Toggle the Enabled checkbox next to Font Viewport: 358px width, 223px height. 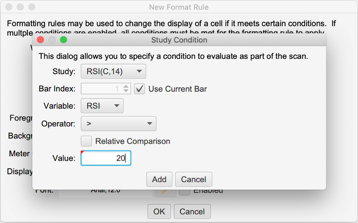pos(184,191)
